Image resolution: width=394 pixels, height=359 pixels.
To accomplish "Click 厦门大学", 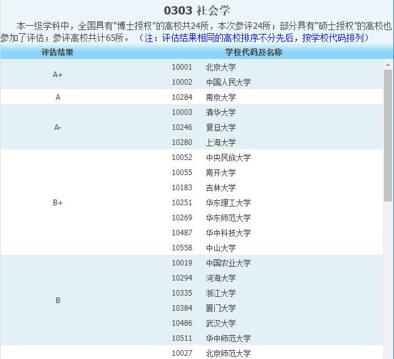I will 221,308.
